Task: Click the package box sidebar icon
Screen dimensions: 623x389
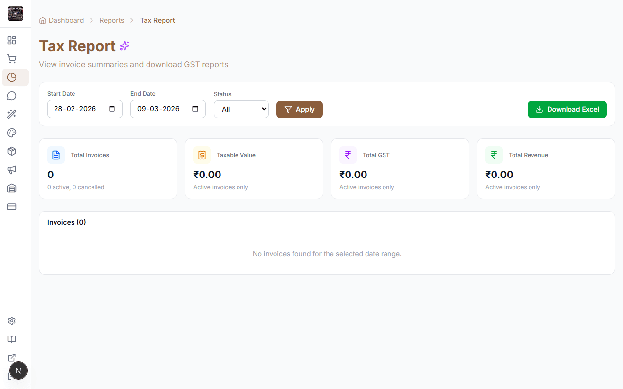Action: click(12, 151)
